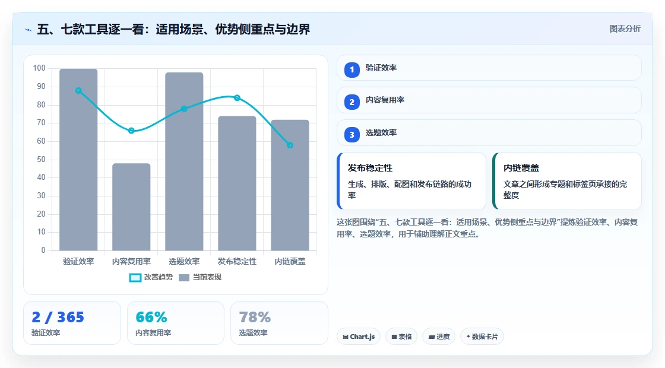Click the 进度 tag chip
Image resolution: width=665 pixels, height=368 pixels.
(x=439, y=337)
